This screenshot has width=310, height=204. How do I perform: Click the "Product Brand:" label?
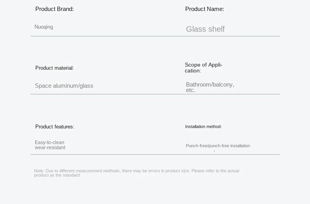[x=55, y=9]
